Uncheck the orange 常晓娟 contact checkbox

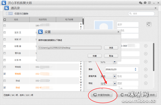[5, 74]
